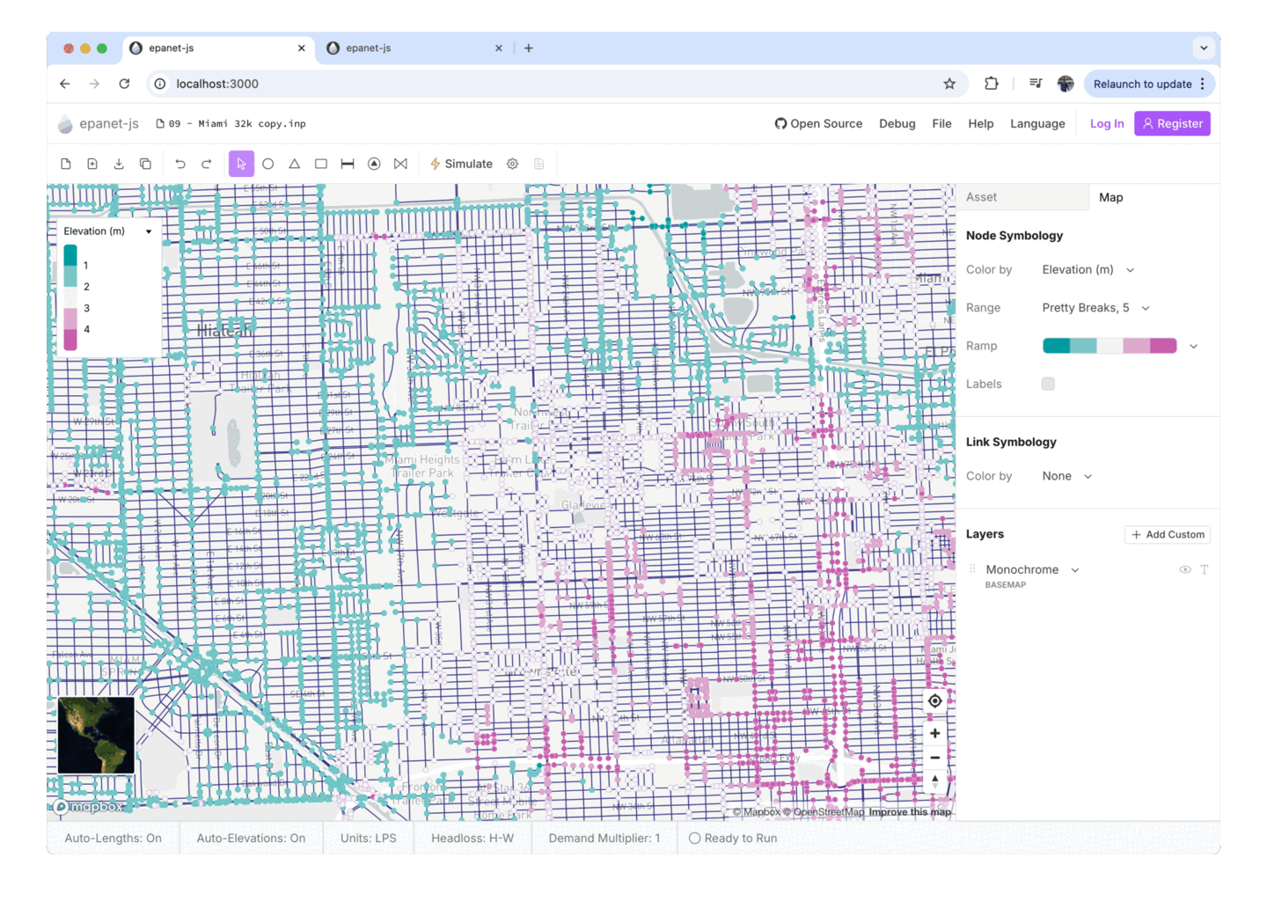Image resolution: width=1267 pixels, height=916 pixels.
Task: Undo the last action
Action: pyautogui.click(x=180, y=164)
